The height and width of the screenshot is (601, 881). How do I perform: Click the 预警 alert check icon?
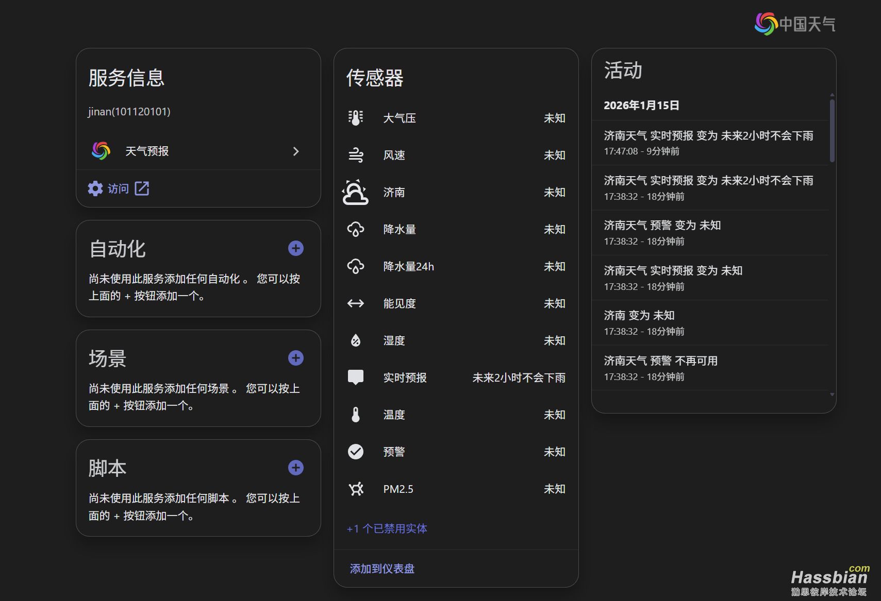coord(355,452)
